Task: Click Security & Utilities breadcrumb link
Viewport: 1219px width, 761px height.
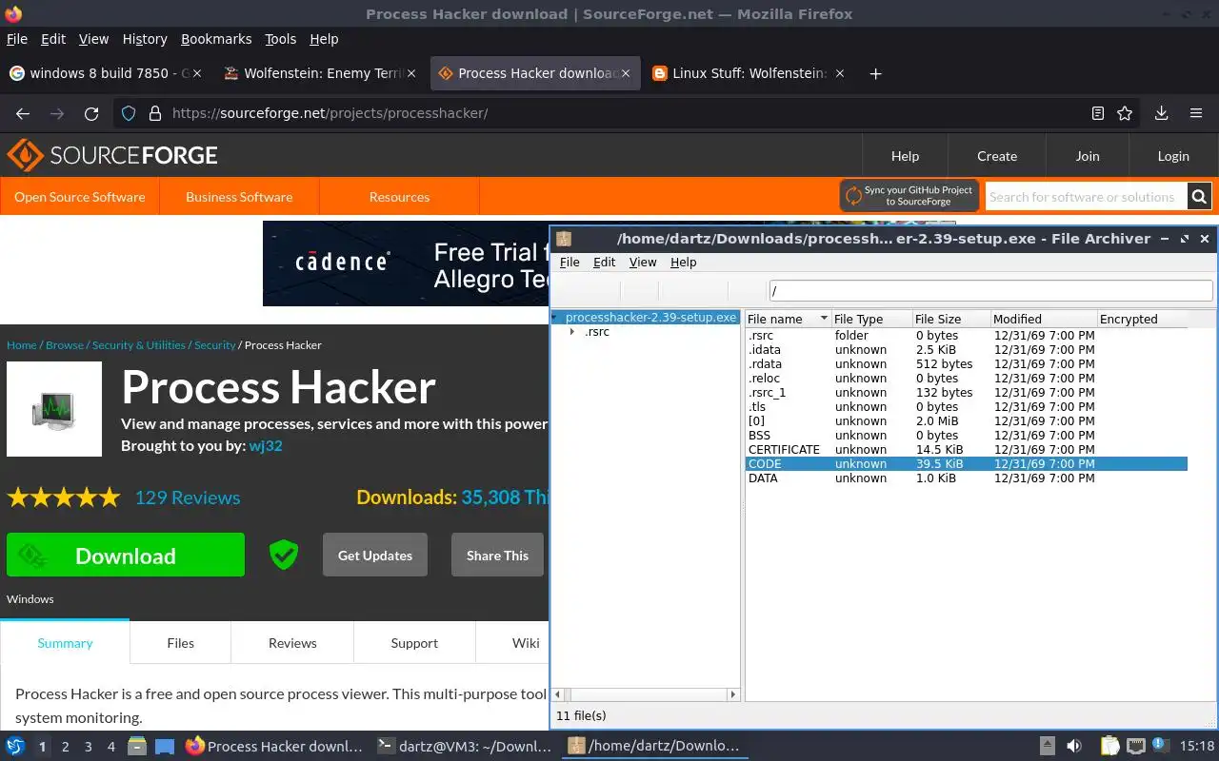Action: tap(139, 345)
